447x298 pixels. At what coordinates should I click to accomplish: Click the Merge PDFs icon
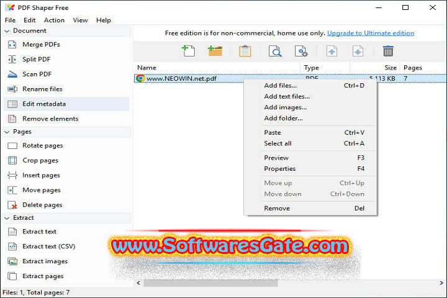[12, 45]
